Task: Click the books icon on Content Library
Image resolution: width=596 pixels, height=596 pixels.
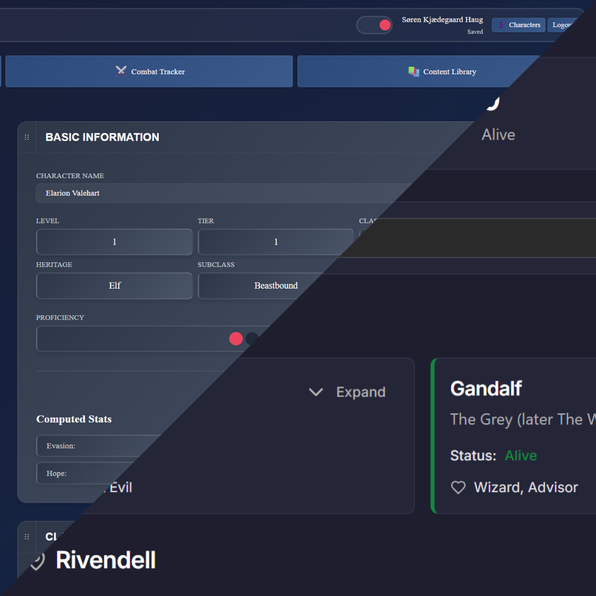Action: point(413,71)
